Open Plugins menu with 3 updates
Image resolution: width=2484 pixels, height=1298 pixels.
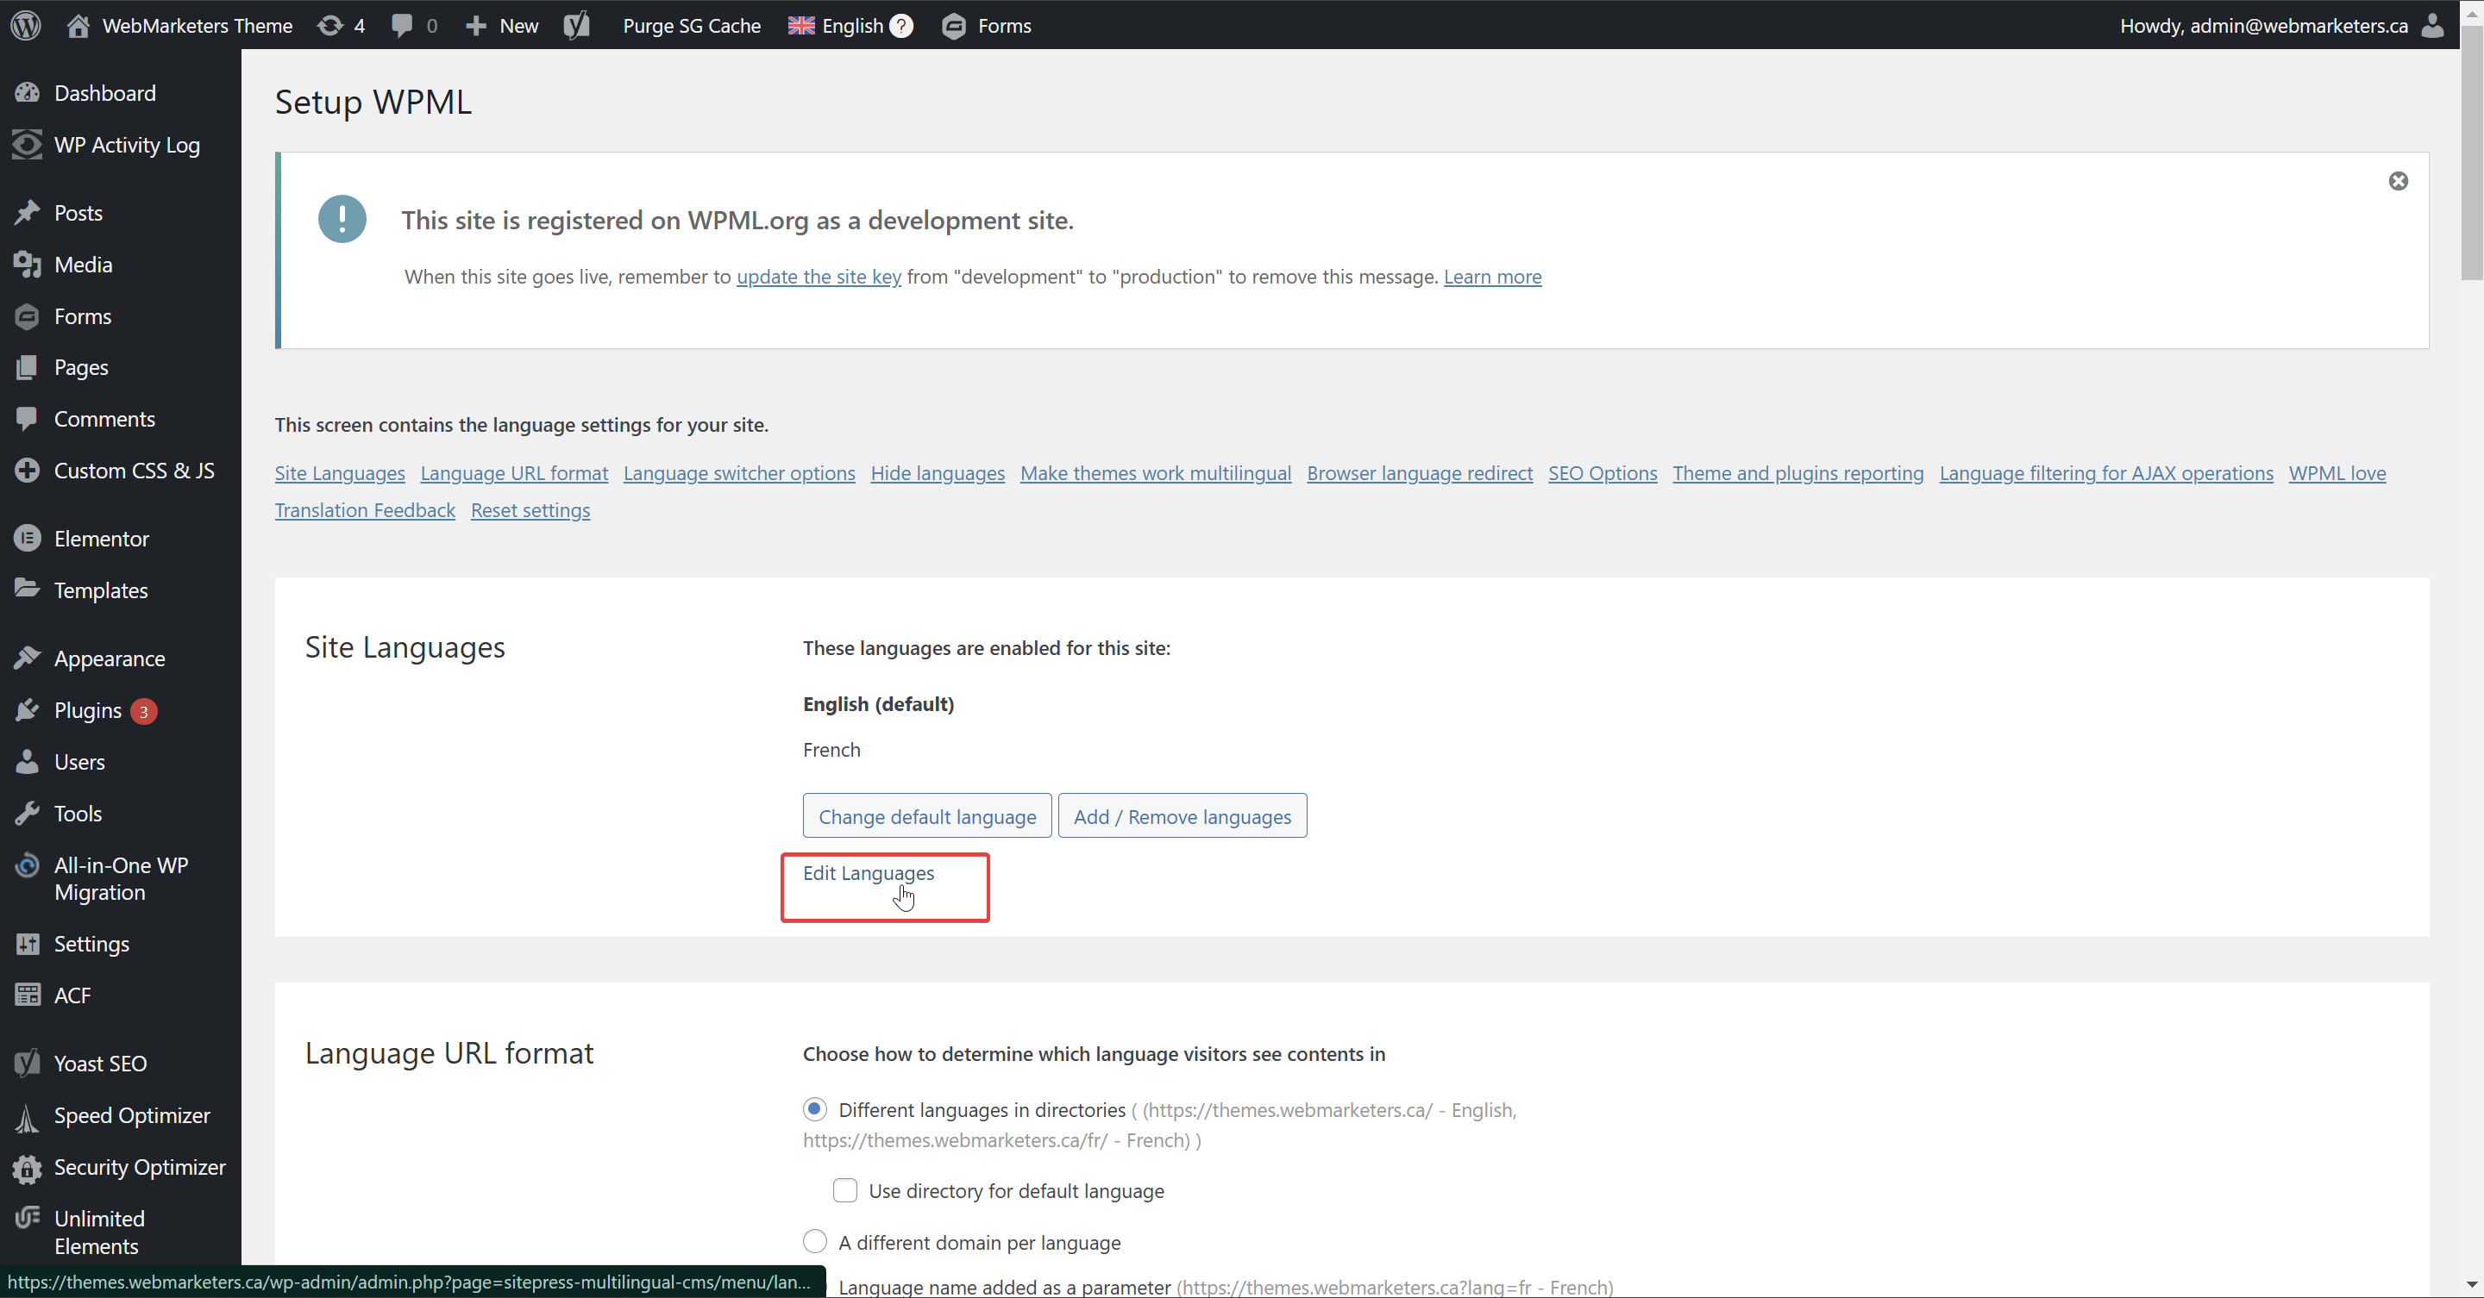click(88, 710)
